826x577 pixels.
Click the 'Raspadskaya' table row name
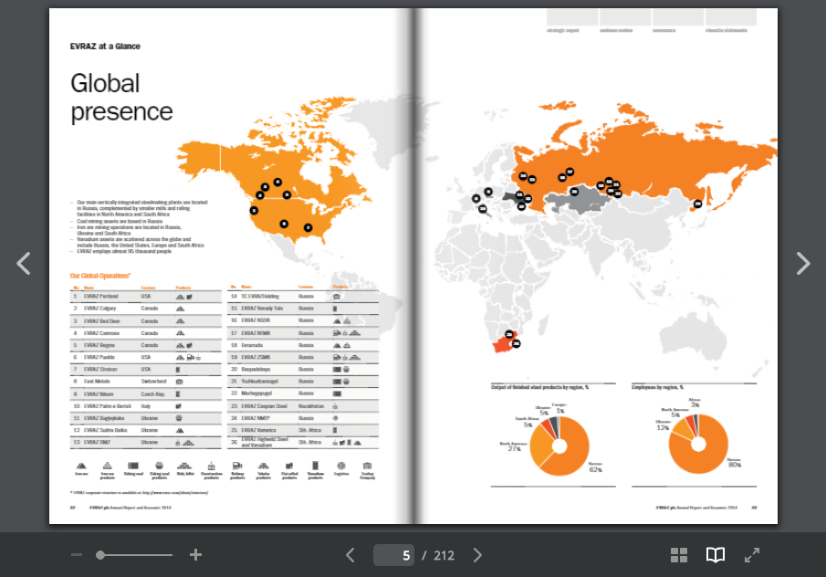click(256, 370)
